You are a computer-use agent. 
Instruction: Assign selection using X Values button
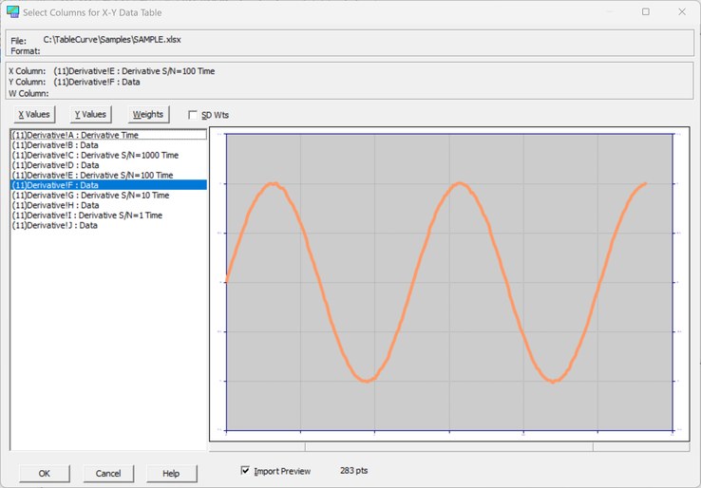[x=34, y=114]
